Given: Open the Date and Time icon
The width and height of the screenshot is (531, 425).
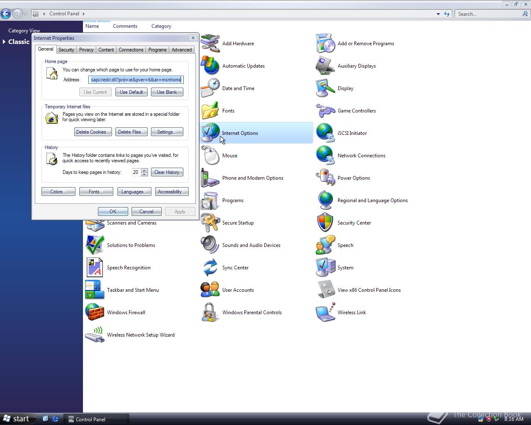Looking at the screenshot, I should tap(210, 88).
